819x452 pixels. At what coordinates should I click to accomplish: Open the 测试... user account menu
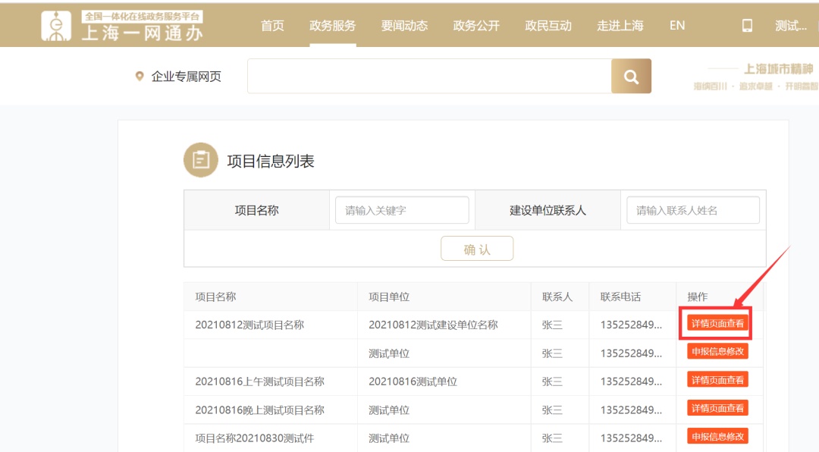(x=790, y=26)
